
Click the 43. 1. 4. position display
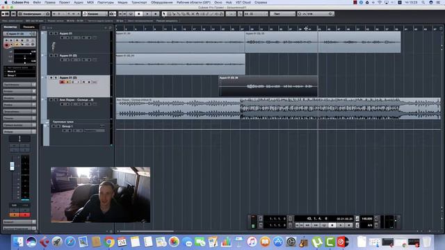[317, 219]
